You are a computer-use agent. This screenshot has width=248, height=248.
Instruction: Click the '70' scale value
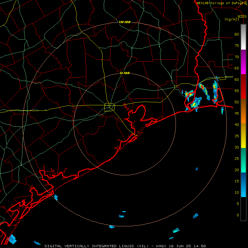(237, 57)
